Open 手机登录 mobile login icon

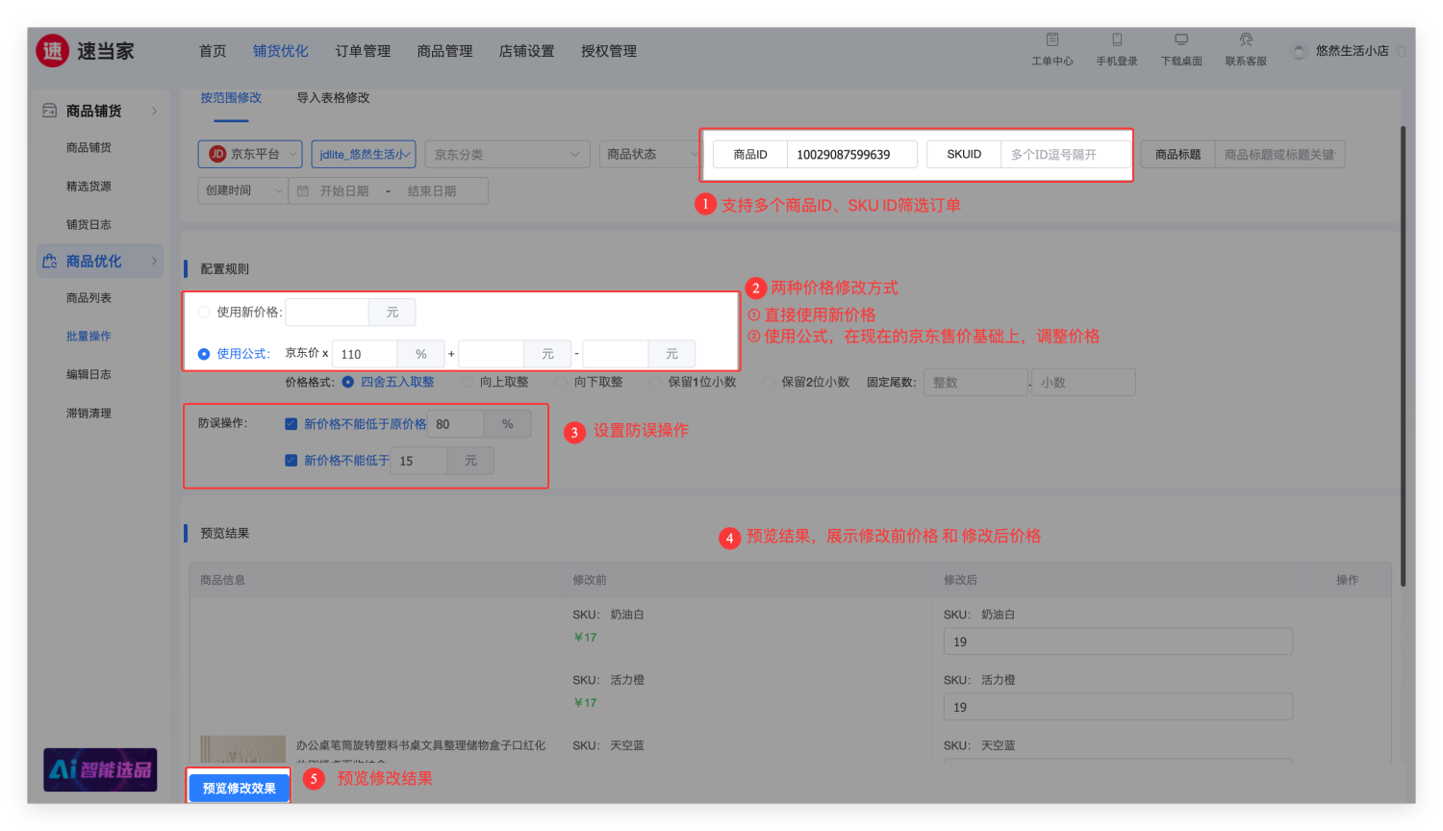coord(1116,40)
